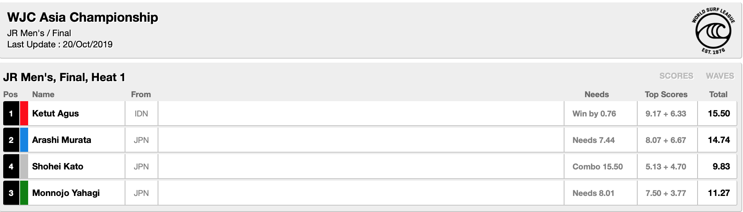Click position 1 badge for Ketut Agus
Screen dimensions: 743x212
coord(11,114)
